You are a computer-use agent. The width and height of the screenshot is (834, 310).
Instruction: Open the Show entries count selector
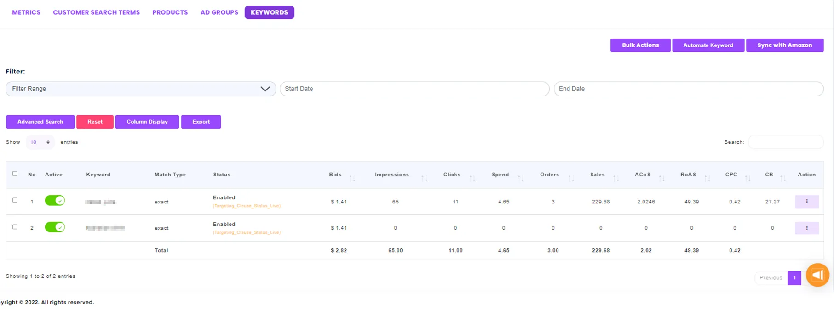click(x=40, y=142)
